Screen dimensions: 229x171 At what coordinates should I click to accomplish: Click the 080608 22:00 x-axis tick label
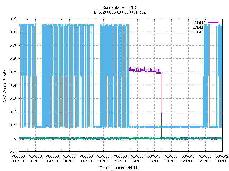(x=205, y=159)
